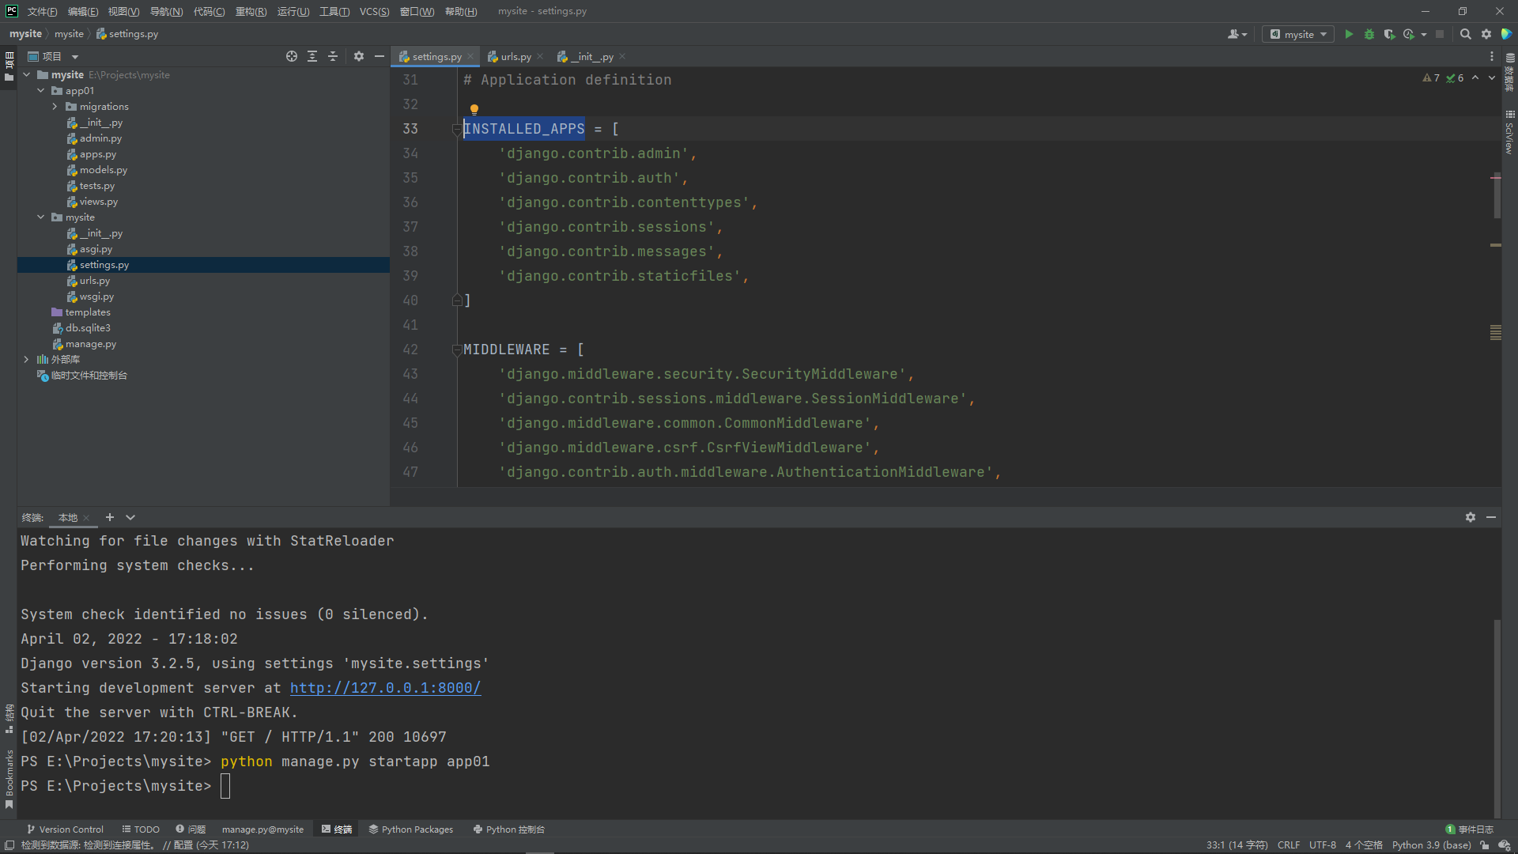1518x854 pixels.
Task: Toggle fold marker on INSTALLED_APPS line
Action: pyautogui.click(x=456, y=128)
